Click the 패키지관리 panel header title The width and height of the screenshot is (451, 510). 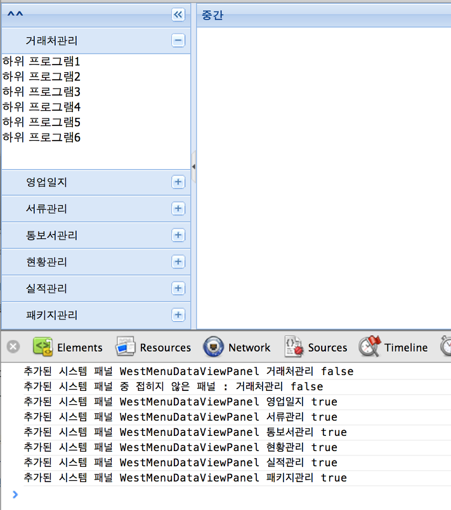(x=52, y=315)
